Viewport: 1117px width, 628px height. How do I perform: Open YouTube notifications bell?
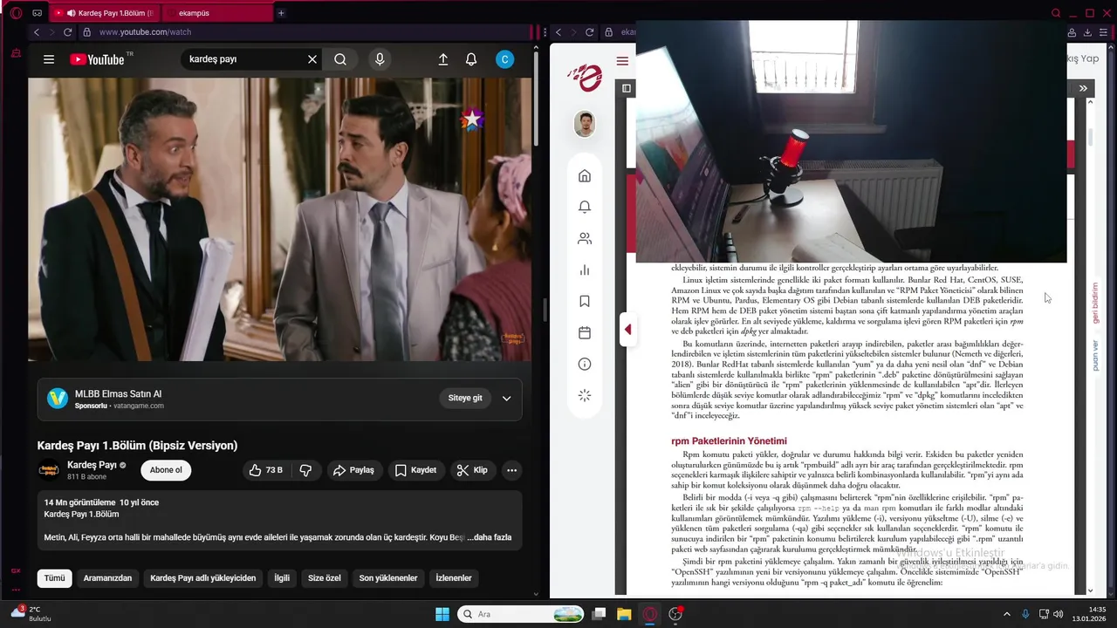[x=471, y=59]
